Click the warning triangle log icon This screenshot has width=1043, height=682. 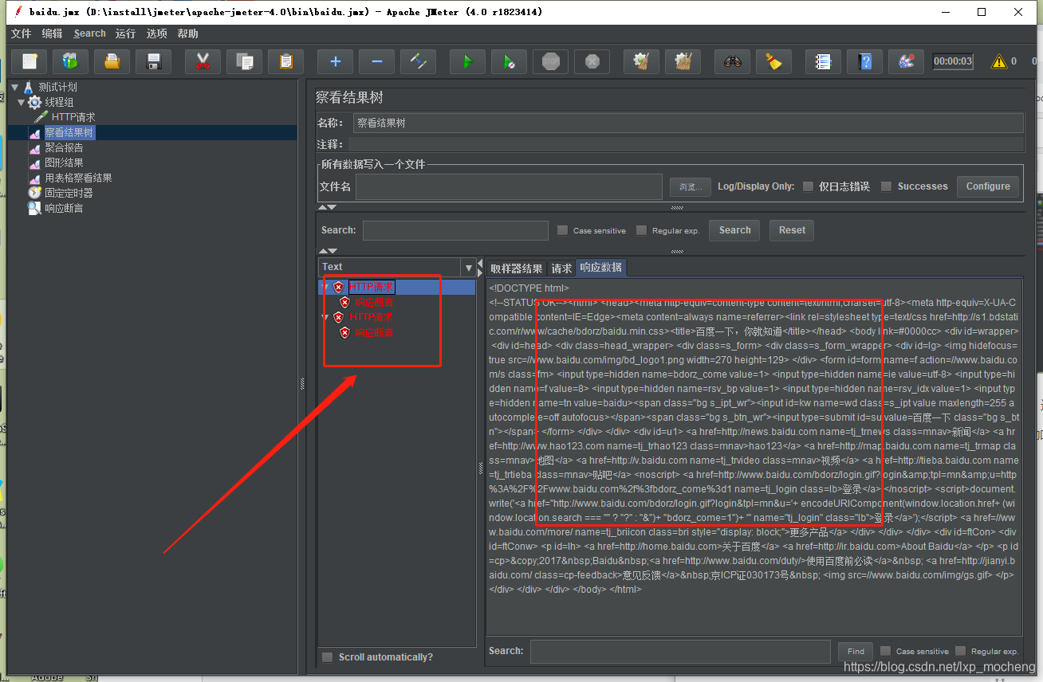point(998,61)
